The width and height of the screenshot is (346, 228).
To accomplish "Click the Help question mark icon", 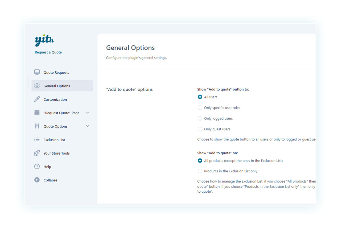I will (37, 167).
